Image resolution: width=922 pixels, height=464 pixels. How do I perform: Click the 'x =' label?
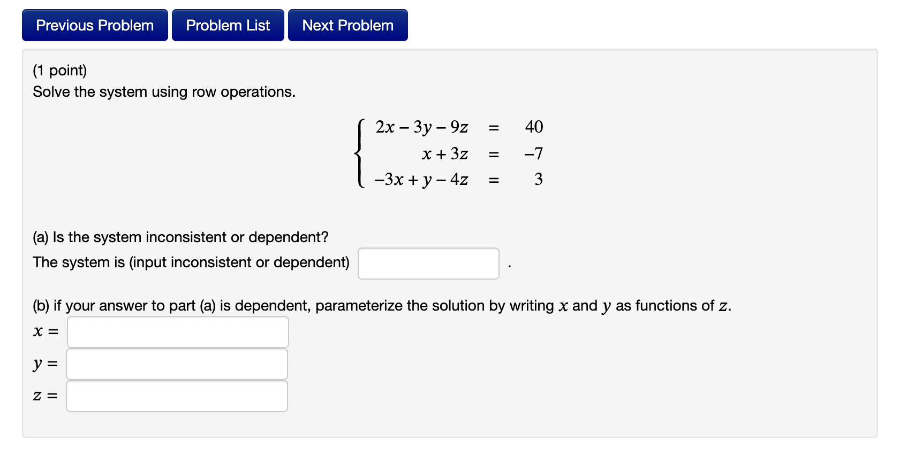click(46, 332)
